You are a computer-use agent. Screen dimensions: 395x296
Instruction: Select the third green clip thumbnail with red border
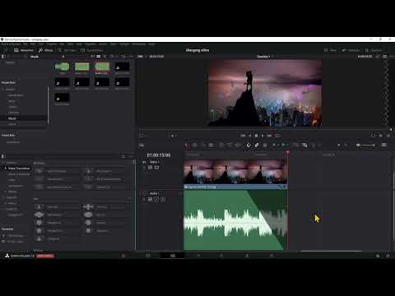pyautogui.click(x=102, y=67)
